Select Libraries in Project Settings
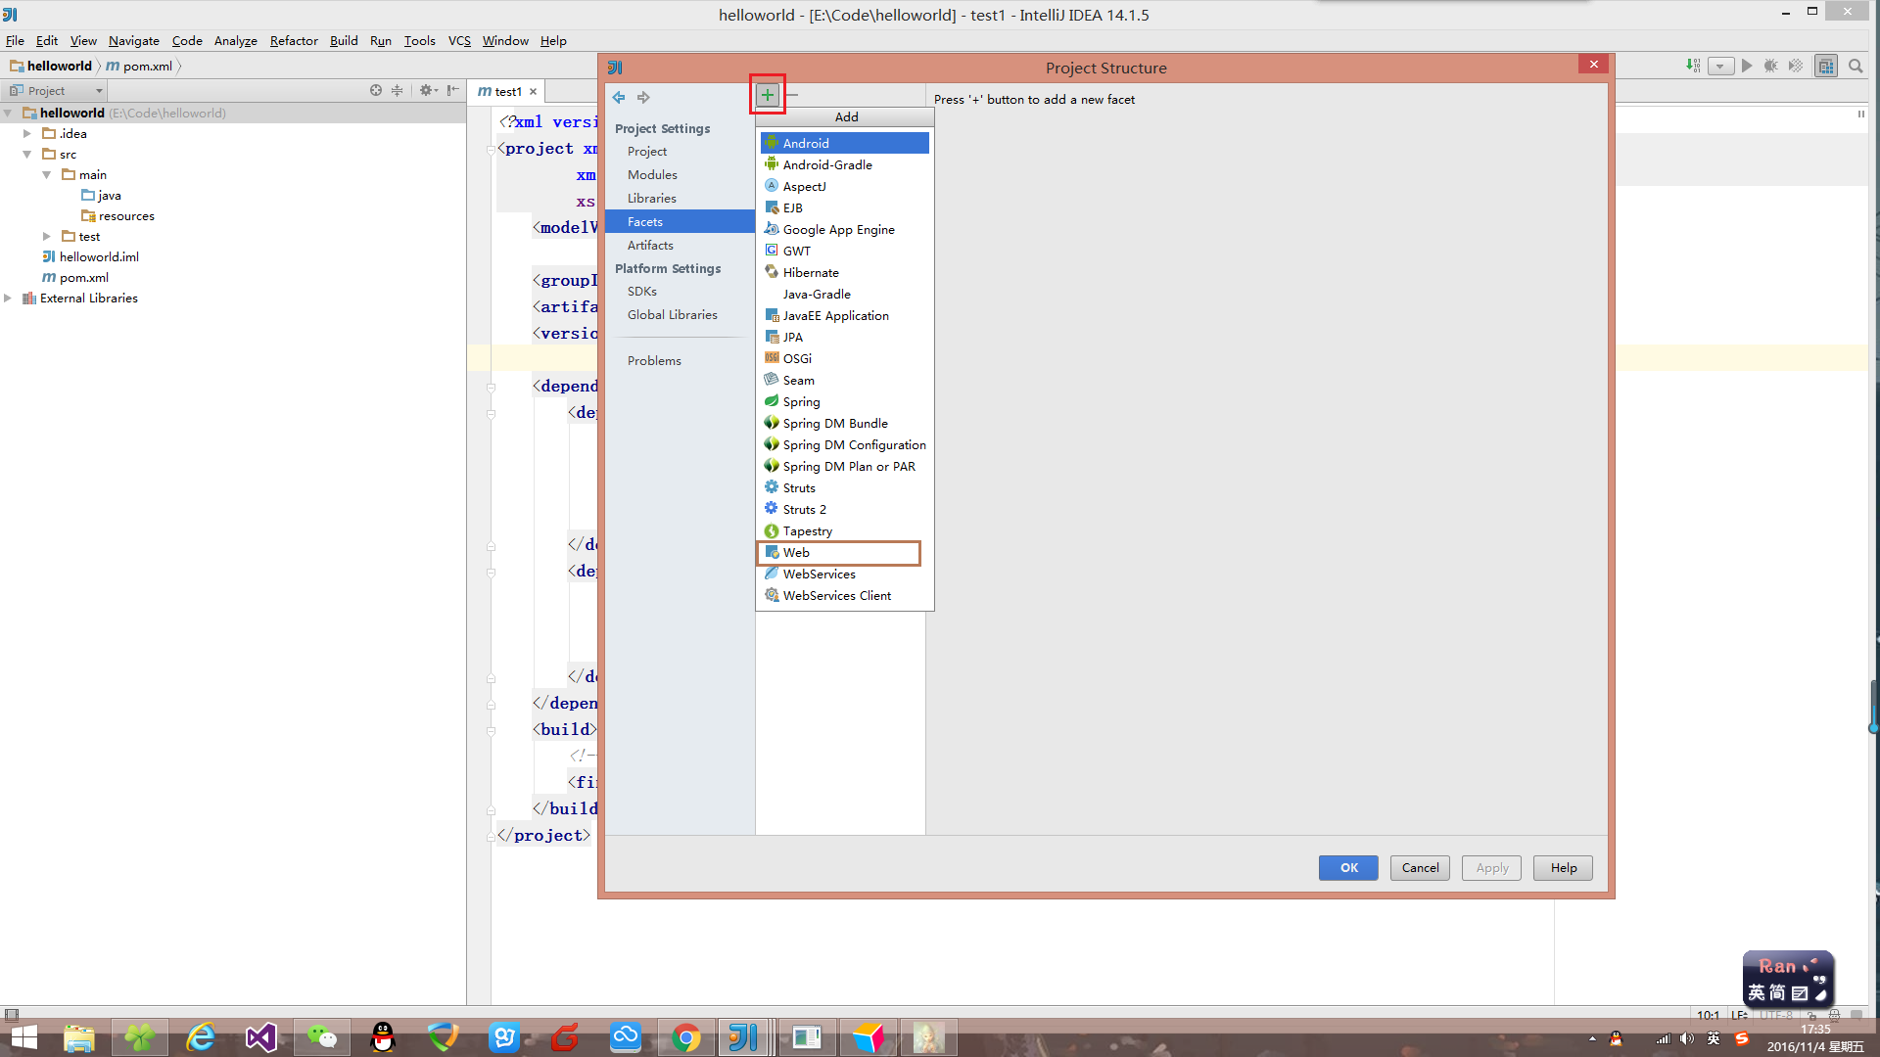This screenshot has height=1057, width=1880. point(680,198)
